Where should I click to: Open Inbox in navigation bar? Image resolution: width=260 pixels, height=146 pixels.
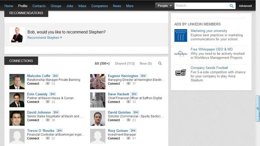[x=82, y=6]
